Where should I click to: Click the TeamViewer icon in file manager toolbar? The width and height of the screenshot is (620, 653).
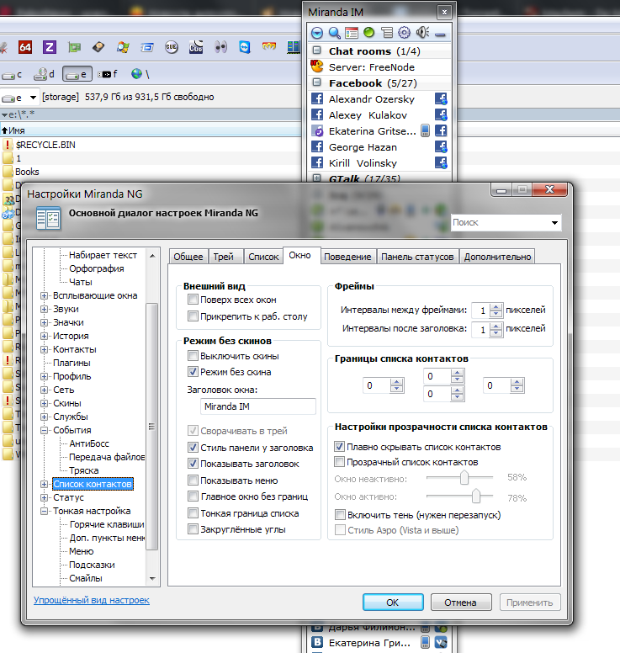pyautogui.click(x=245, y=47)
